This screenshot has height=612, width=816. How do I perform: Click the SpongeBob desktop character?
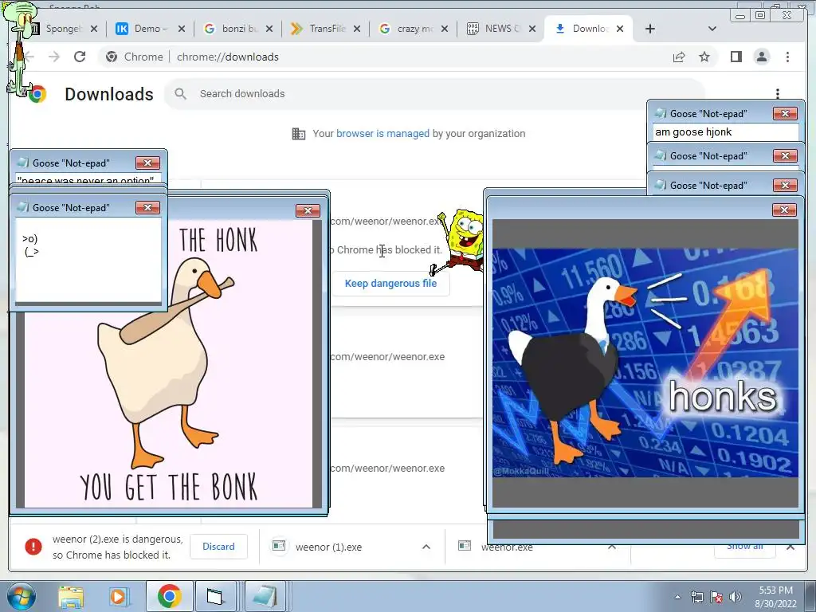(461, 242)
